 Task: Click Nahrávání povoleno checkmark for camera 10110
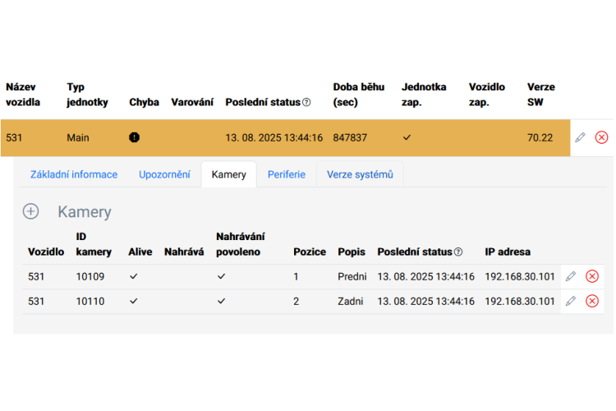222,302
